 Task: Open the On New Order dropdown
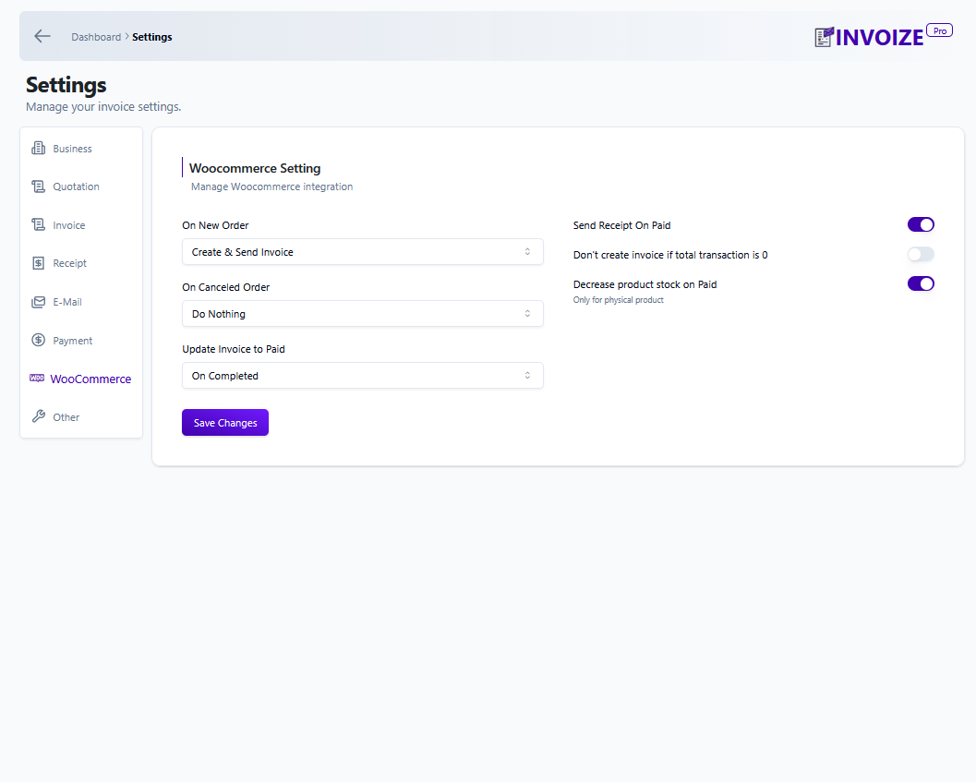point(362,251)
